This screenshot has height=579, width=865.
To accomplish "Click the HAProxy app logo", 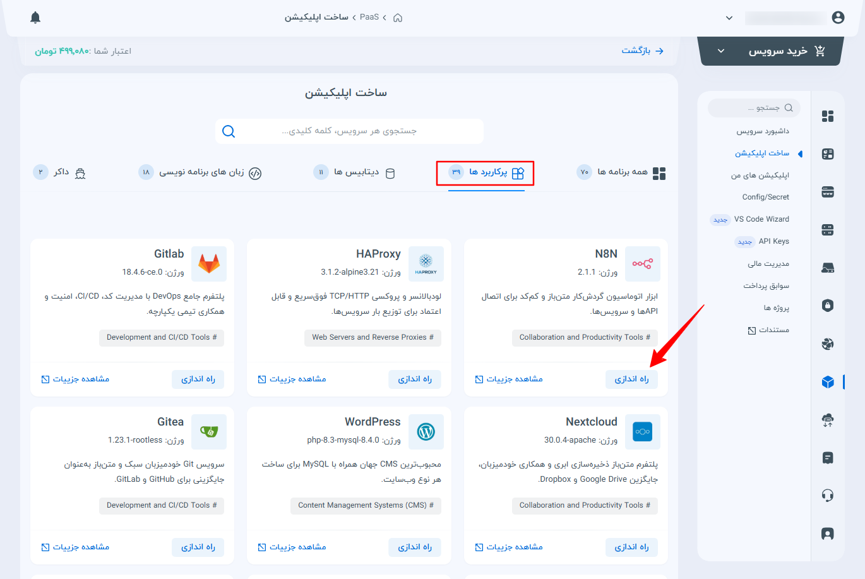I will pos(426,264).
